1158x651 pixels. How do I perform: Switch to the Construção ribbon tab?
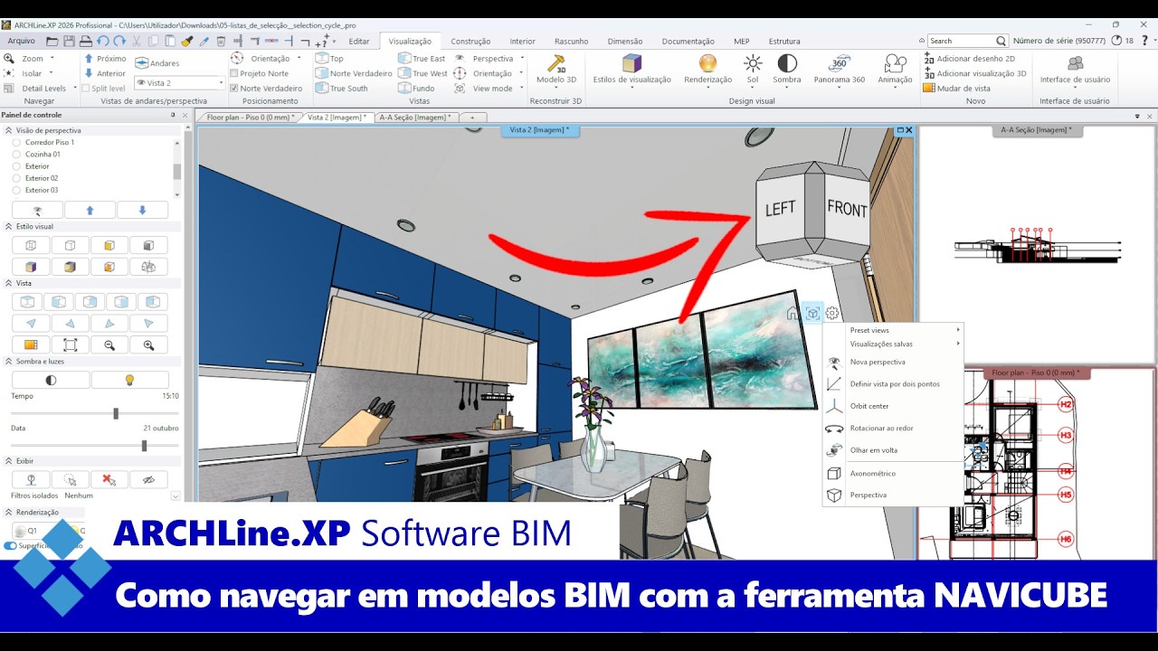coord(470,41)
